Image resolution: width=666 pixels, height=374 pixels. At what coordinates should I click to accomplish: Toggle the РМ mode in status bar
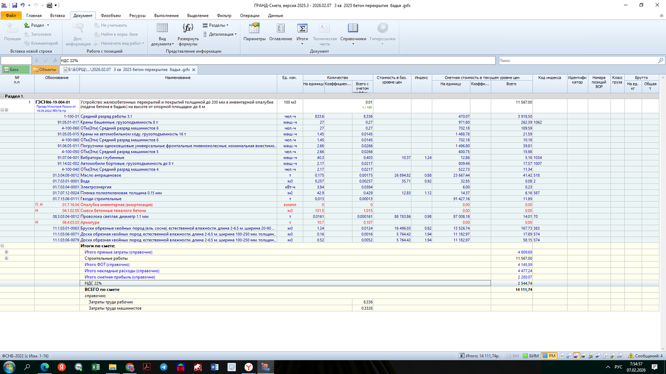(x=549, y=355)
